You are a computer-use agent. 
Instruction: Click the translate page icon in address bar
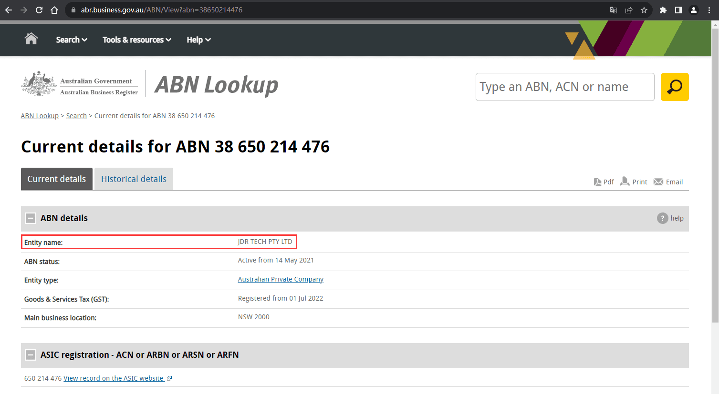point(614,10)
